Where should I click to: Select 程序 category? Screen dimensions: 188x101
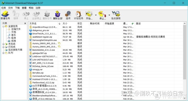click(14, 38)
